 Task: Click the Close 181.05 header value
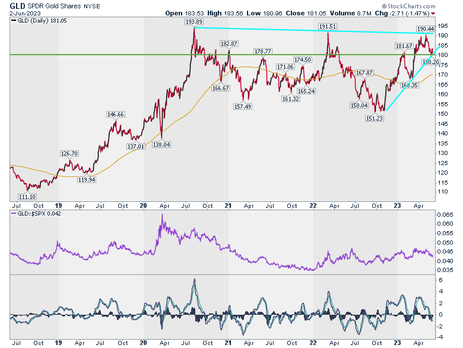point(306,13)
